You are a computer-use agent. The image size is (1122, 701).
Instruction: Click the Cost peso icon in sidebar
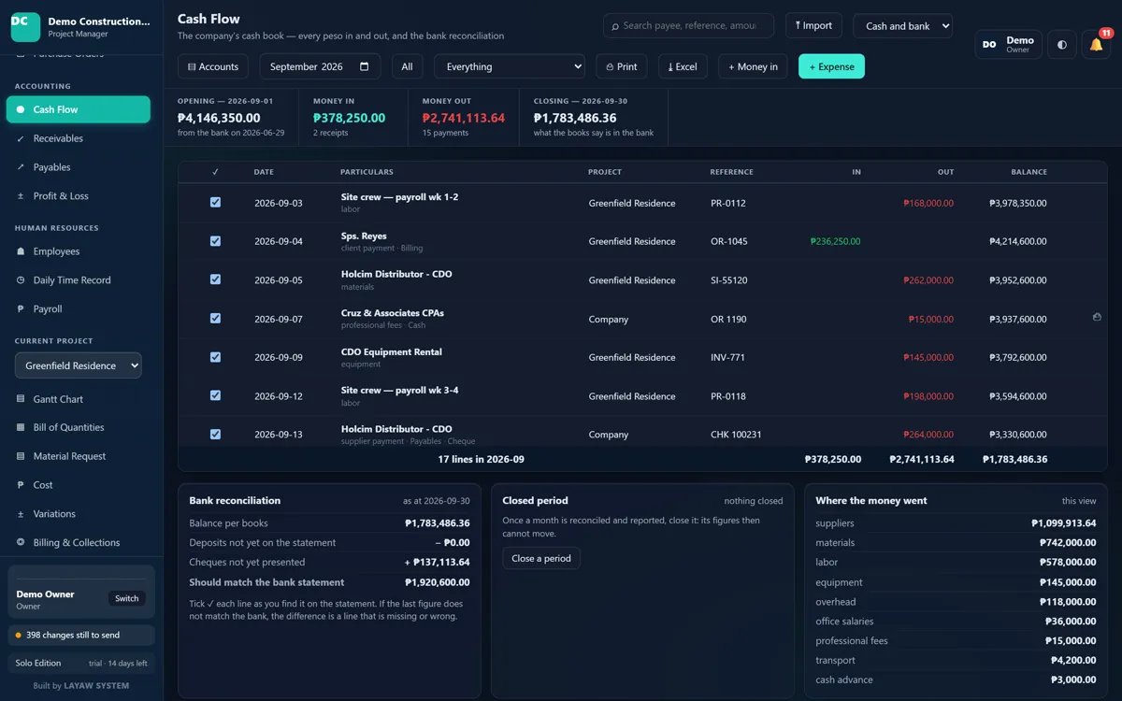pos(21,485)
